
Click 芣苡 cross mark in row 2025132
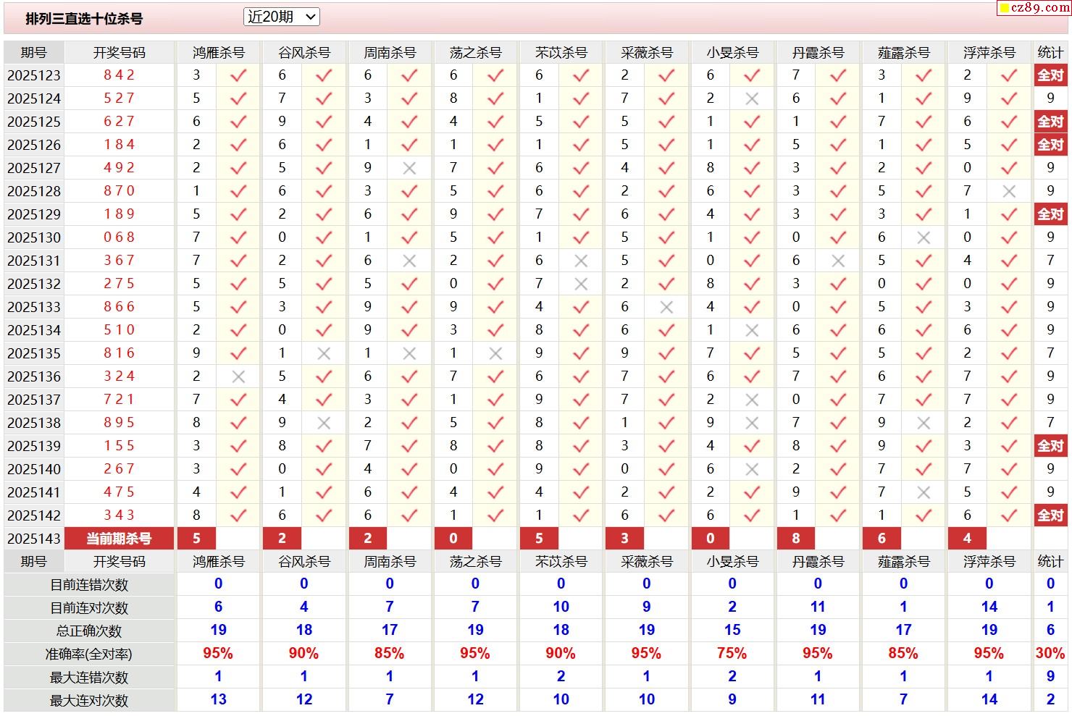[581, 284]
